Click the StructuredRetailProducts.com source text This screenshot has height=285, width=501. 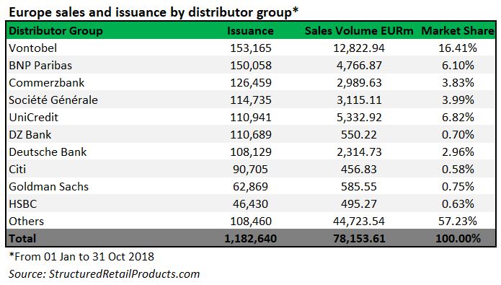coord(124,274)
